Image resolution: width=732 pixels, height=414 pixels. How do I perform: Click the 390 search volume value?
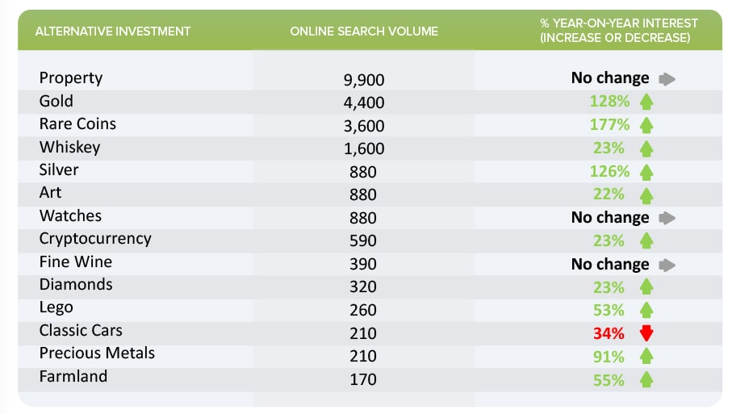click(x=363, y=264)
